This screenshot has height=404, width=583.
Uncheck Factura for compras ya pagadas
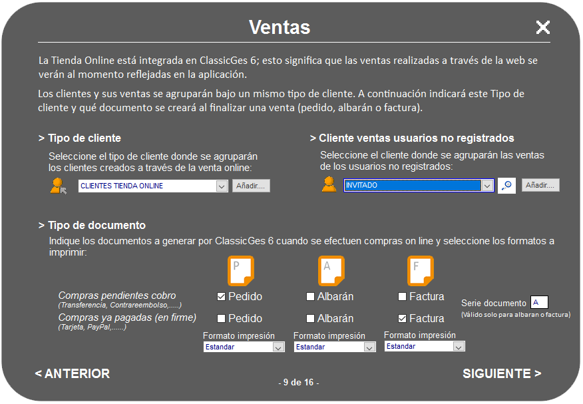point(402,318)
